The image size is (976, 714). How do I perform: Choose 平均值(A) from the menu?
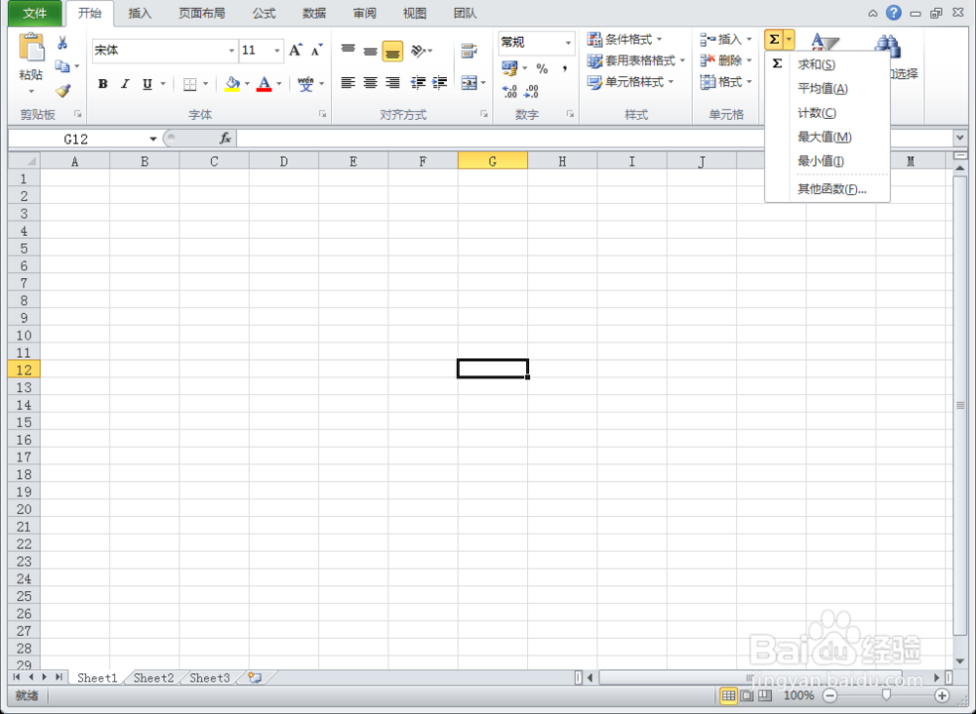[x=828, y=89]
